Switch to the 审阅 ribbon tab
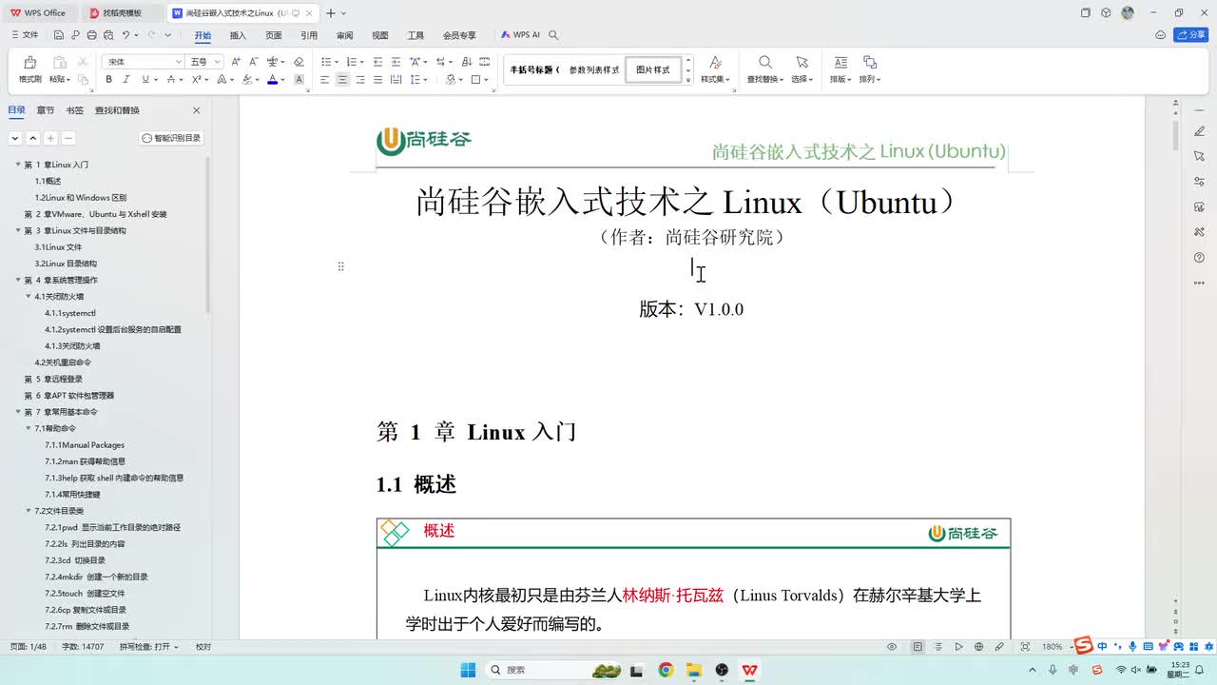 click(344, 35)
